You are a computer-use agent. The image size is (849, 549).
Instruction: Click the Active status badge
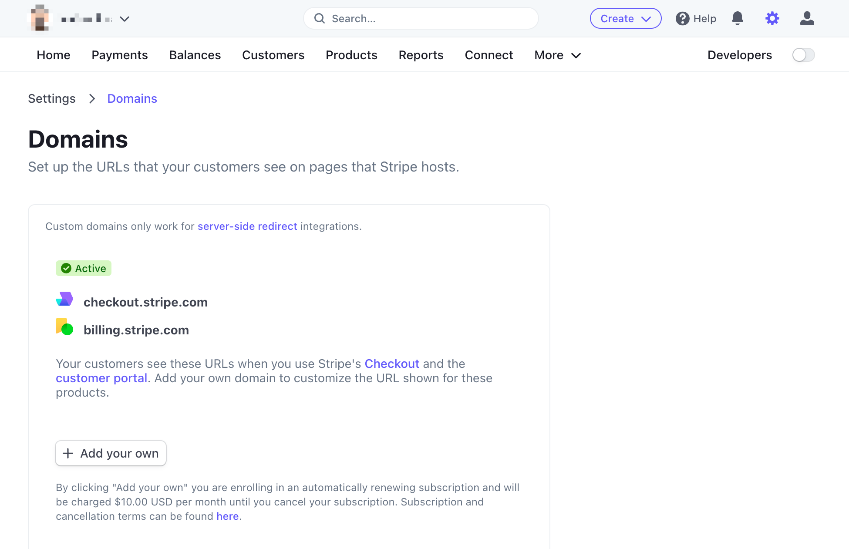point(84,268)
